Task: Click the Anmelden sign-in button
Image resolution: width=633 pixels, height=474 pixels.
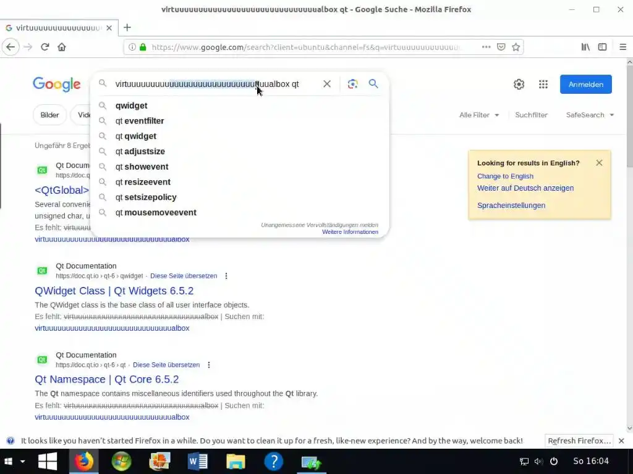Action: pos(586,84)
